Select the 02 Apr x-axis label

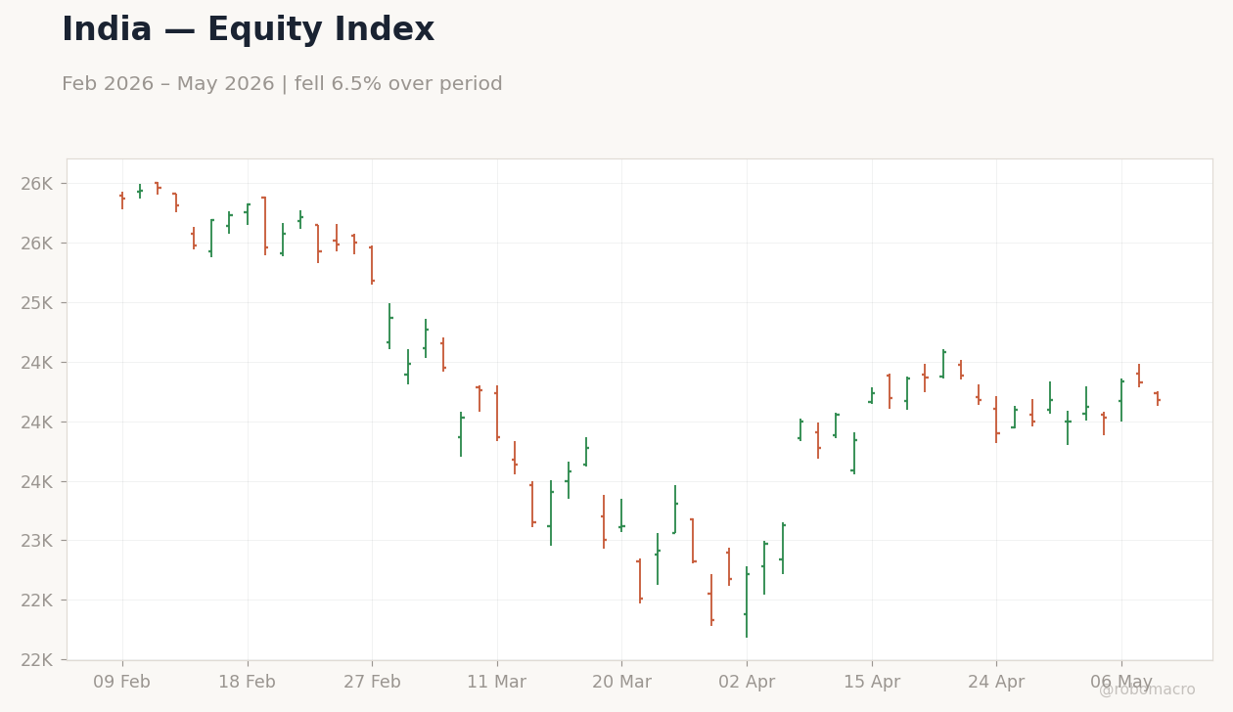747,683
